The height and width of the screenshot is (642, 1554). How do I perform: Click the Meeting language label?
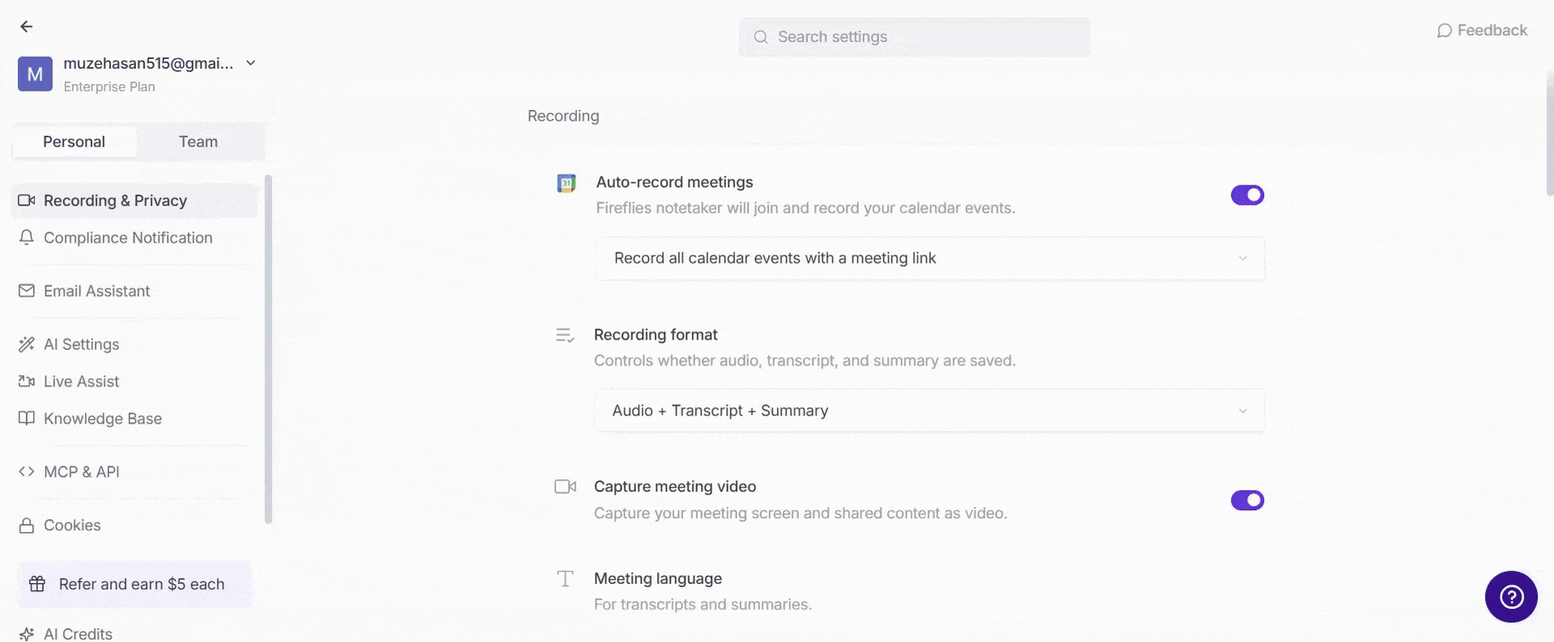coord(658,579)
